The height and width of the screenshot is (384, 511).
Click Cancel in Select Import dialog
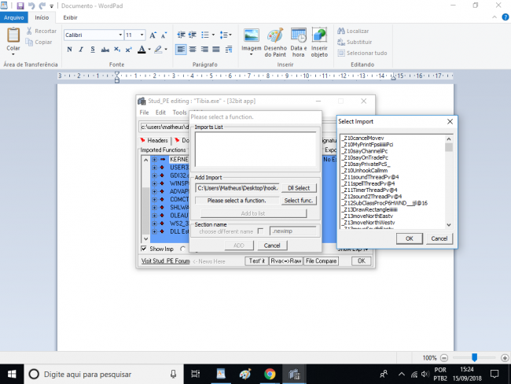click(x=439, y=238)
